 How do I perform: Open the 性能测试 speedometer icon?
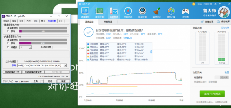point(128,11)
